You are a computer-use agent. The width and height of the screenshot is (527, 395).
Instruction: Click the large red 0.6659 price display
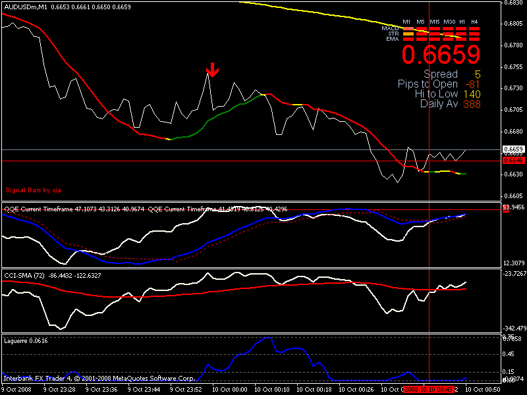point(441,55)
